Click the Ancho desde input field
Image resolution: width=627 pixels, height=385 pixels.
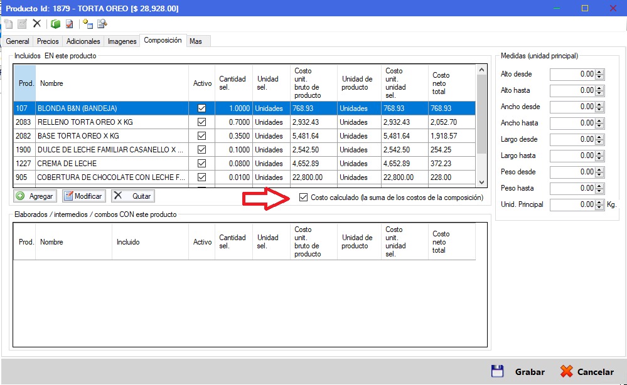(x=572, y=107)
